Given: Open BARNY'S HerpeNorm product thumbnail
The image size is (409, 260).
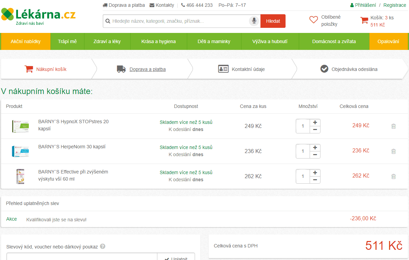Looking at the screenshot, I should pyautogui.click(x=20, y=151).
